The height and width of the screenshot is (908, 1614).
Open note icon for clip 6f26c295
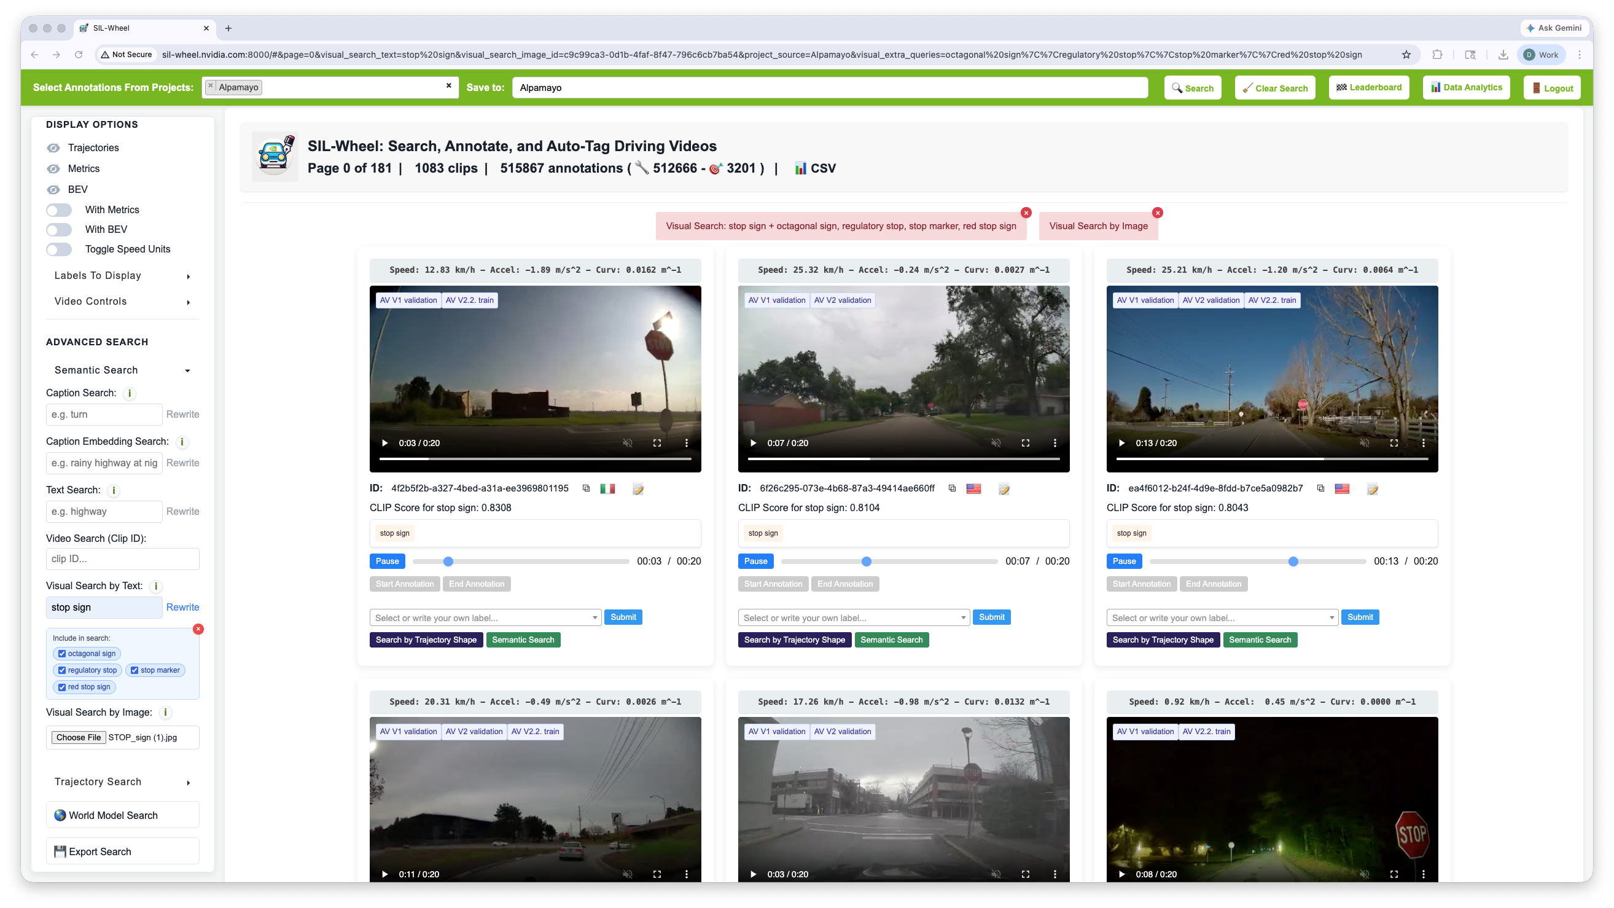click(1004, 489)
